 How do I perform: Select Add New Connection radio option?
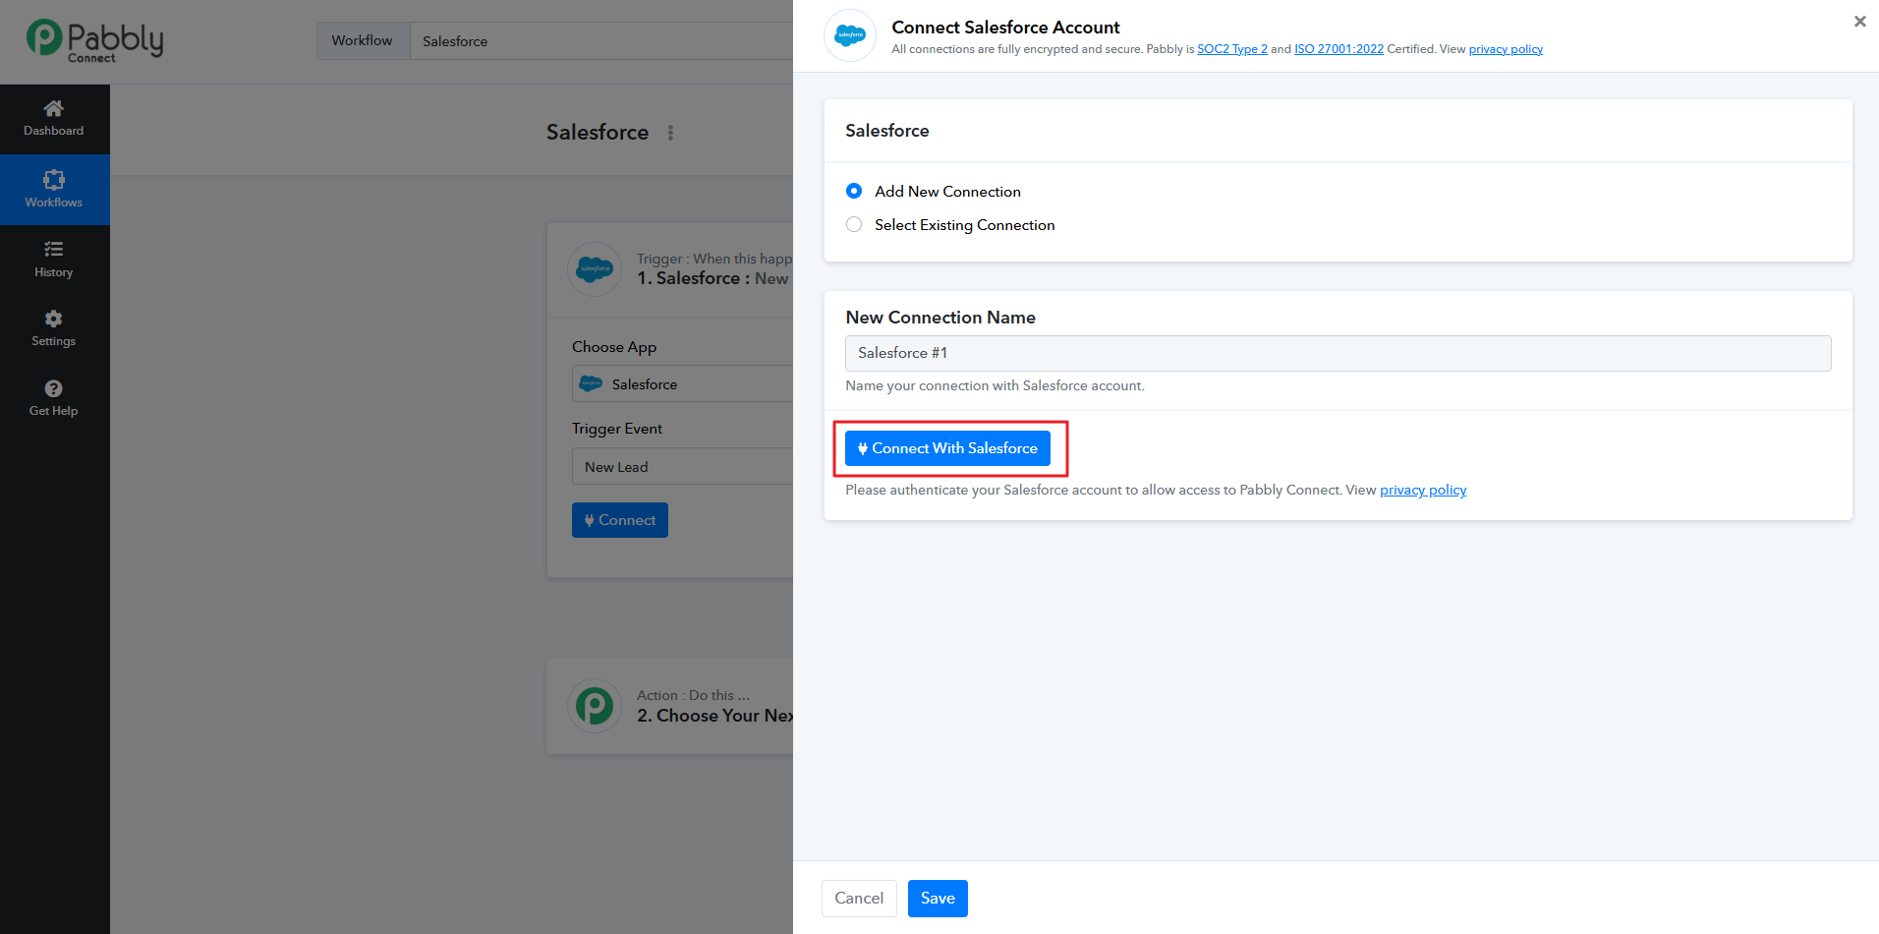pyautogui.click(x=854, y=191)
